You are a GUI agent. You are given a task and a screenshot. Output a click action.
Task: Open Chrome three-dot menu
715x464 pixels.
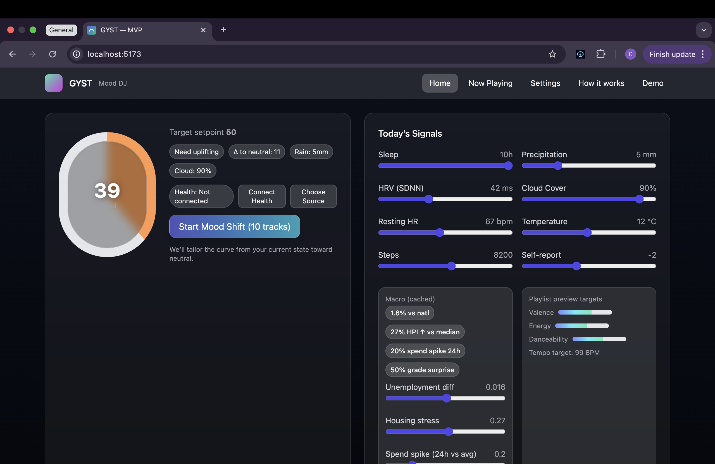[x=703, y=54]
